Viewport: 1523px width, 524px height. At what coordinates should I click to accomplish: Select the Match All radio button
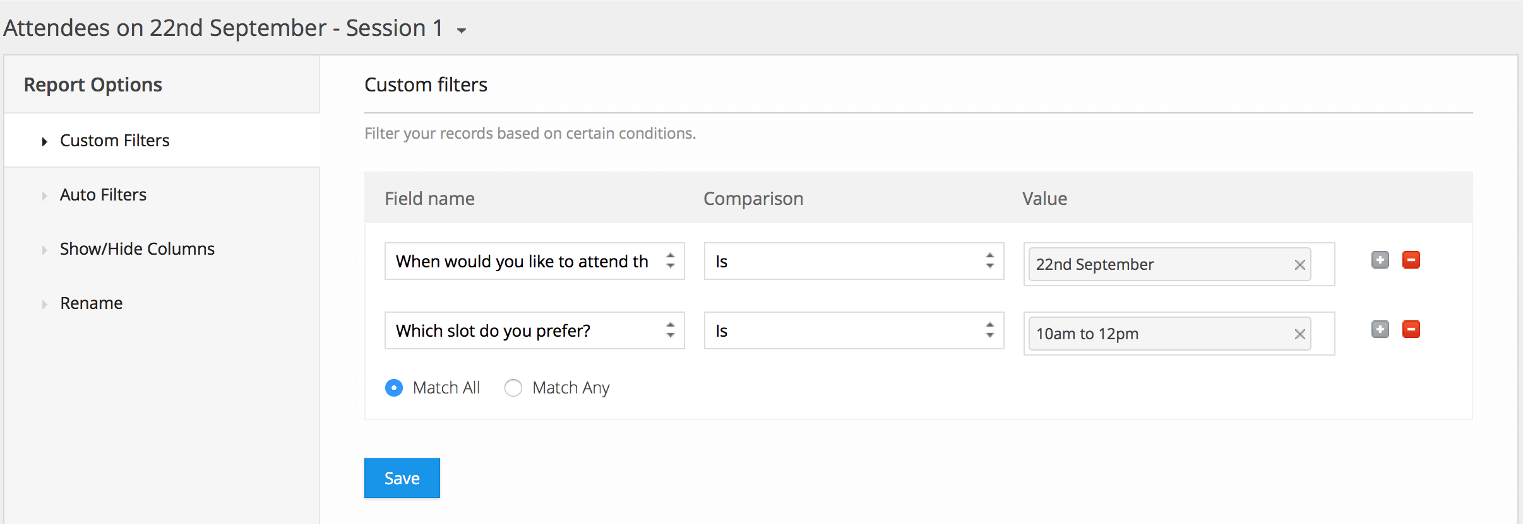pyautogui.click(x=394, y=388)
